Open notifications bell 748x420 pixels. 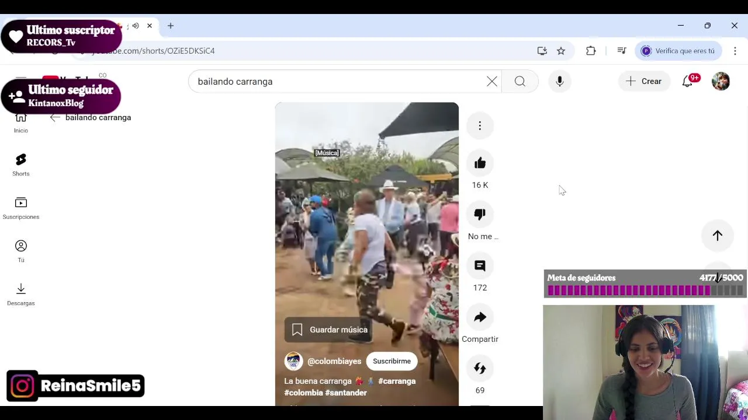[688, 82]
